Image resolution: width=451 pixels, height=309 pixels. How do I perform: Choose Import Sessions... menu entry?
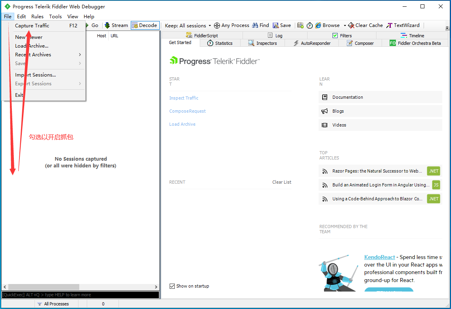tap(44, 75)
